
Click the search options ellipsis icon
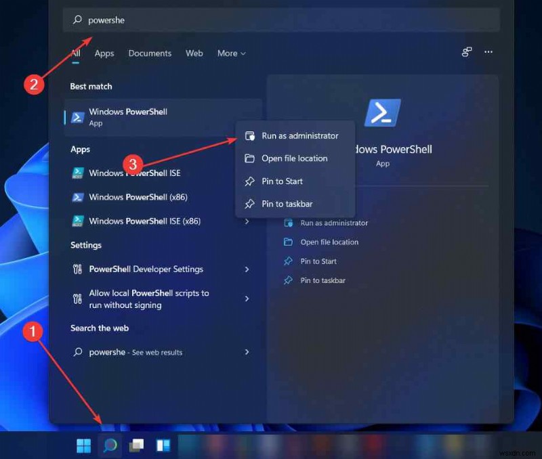488,52
